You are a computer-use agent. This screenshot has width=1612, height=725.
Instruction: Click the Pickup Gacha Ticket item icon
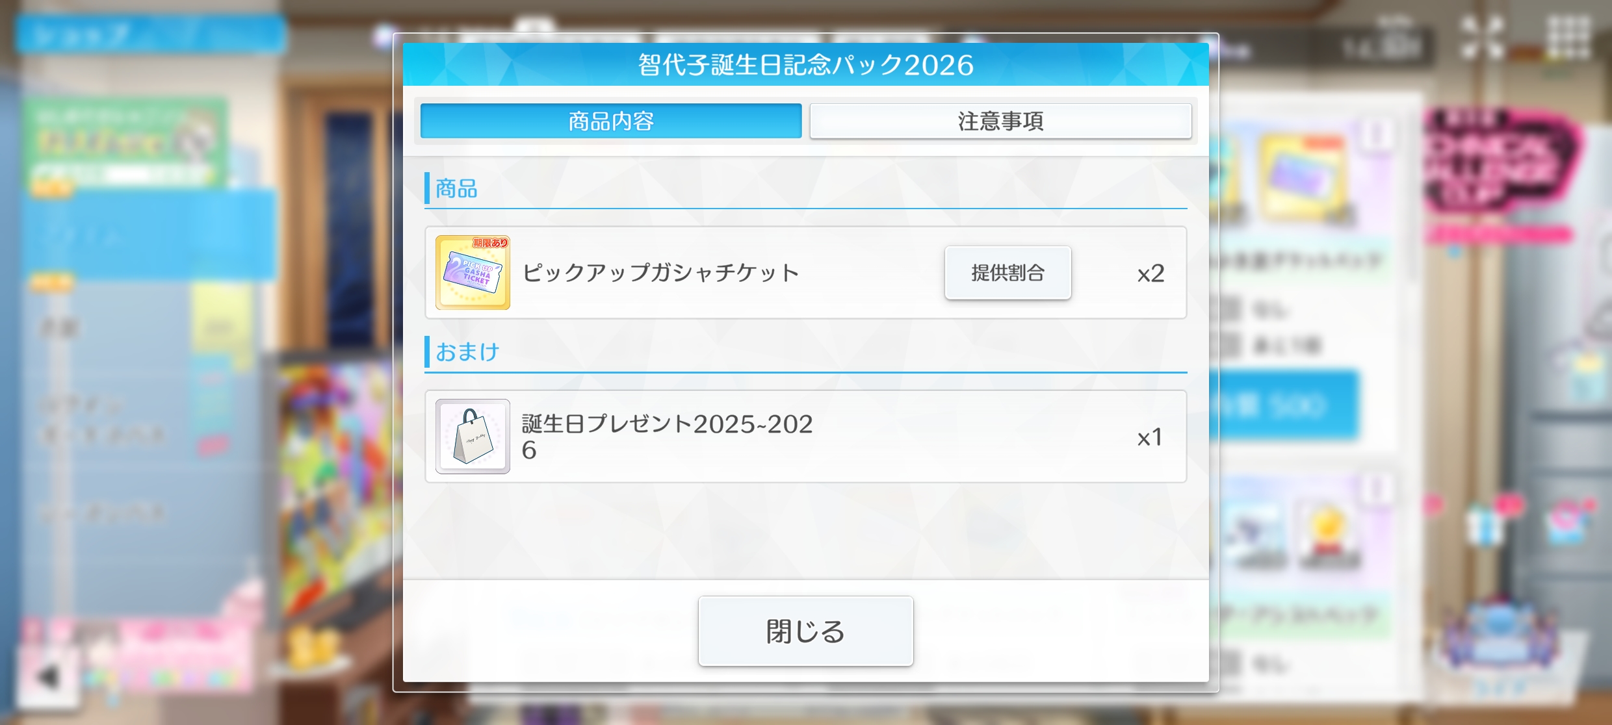click(x=473, y=272)
